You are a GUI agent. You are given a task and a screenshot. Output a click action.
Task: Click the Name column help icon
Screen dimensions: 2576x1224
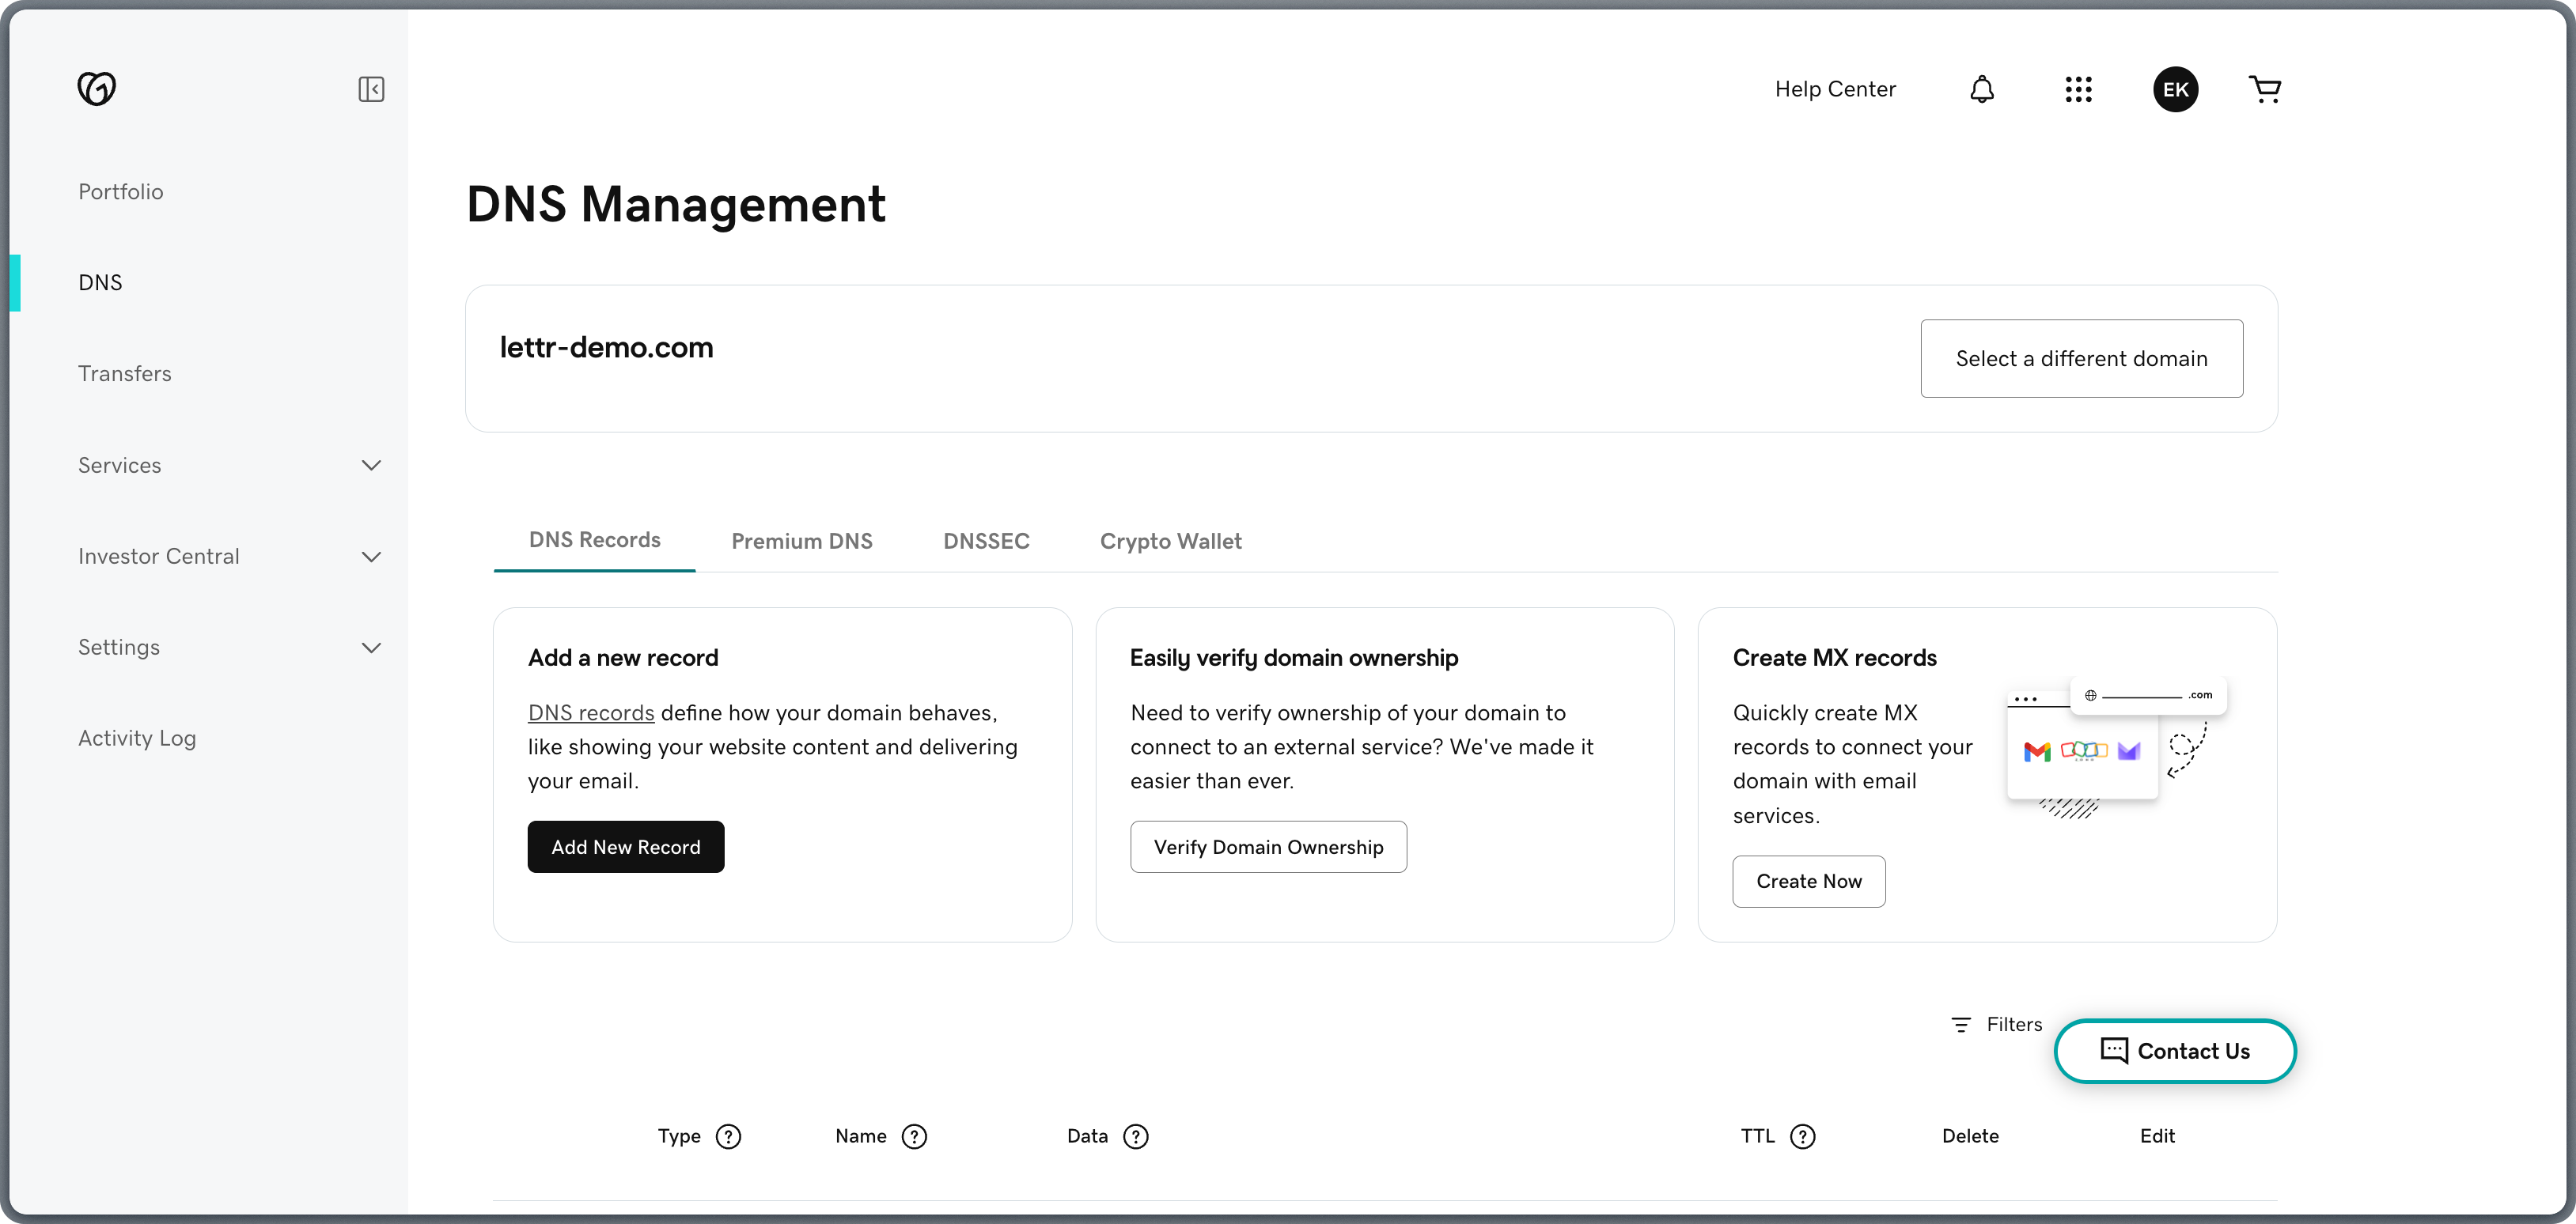point(914,1136)
